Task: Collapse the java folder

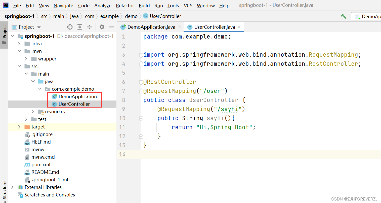Action: point(33,81)
